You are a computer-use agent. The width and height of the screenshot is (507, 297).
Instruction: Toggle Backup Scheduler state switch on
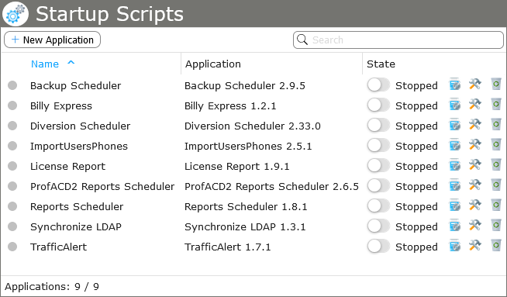click(378, 85)
